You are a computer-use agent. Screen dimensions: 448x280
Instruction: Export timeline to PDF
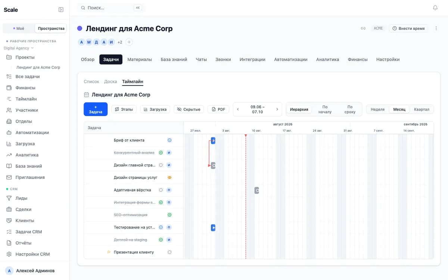click(218, 109)
